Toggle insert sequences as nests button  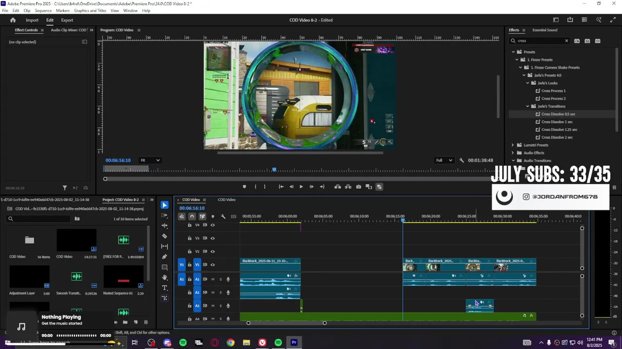tap(182, 216)
